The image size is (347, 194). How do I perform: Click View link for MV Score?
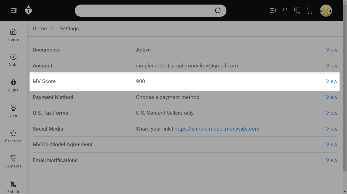(332, 81)
